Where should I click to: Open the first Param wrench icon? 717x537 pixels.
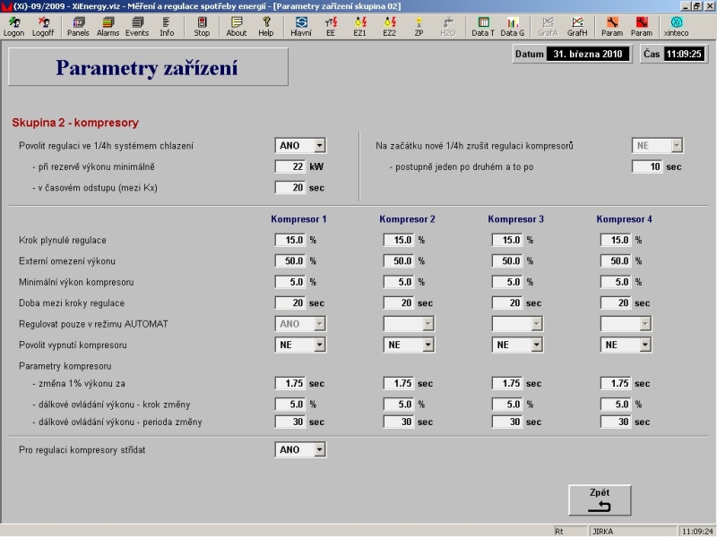click(x=612, y=27)
